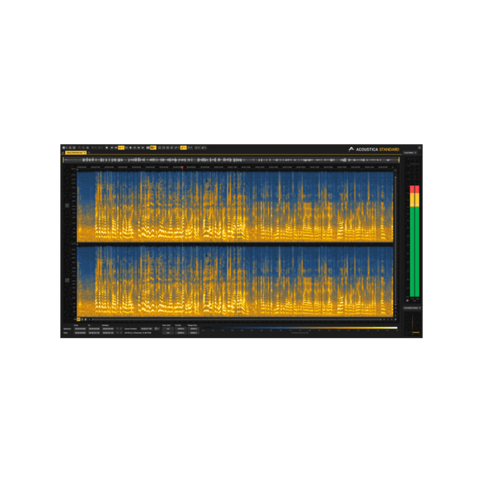The height and width of the screenshot is (483, 483).
Task: Click the Selection From time field
Action: pos(80,328)
